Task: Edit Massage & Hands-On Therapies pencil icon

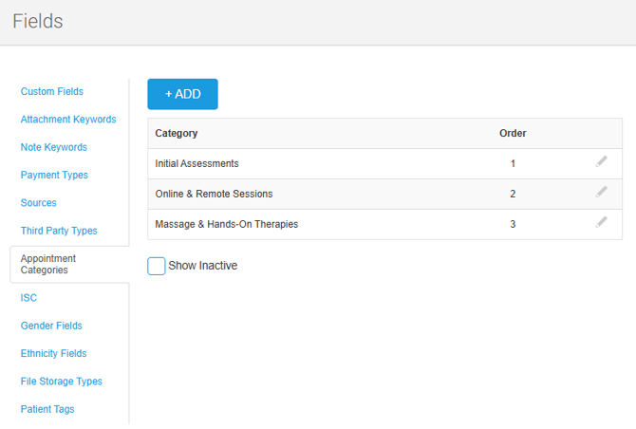Action: point(601,223)
